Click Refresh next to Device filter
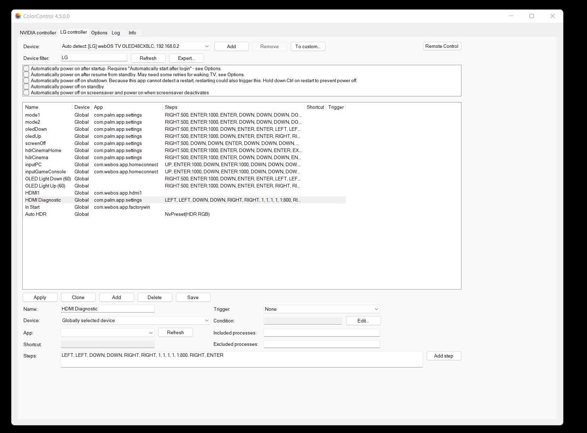The width and height of the screenshot is (587, 433). coord(148,58)
